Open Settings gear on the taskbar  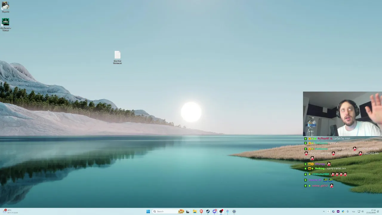point(234,211)
